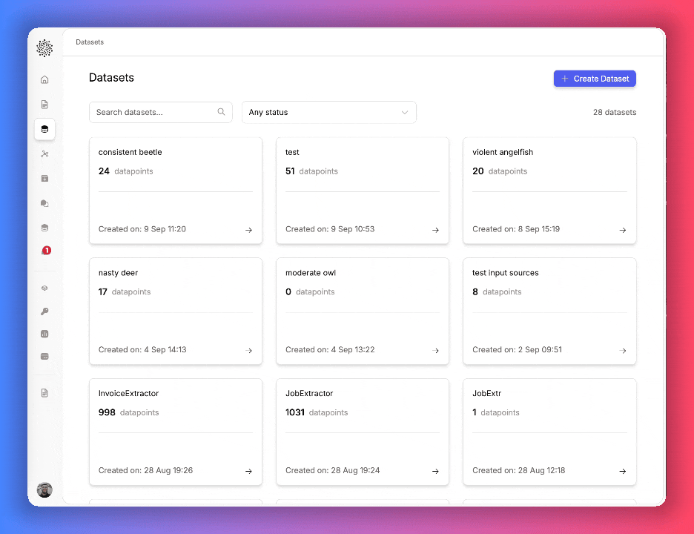Screen dimensions: 694x534
Task: Open the archive download box icon
Action: tap(44, 179)
